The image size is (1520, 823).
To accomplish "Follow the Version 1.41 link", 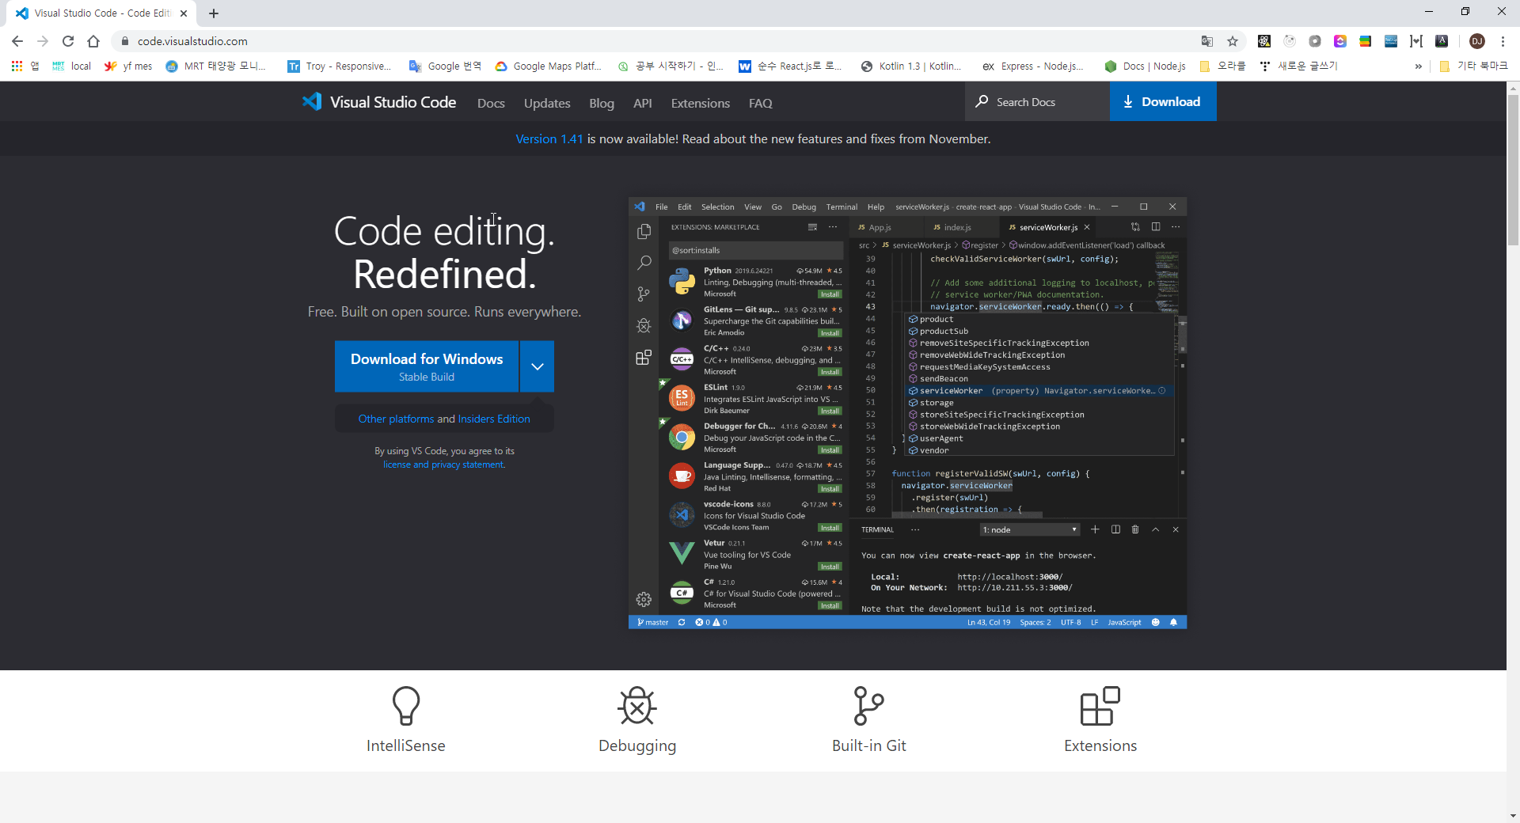I will 549,138.
